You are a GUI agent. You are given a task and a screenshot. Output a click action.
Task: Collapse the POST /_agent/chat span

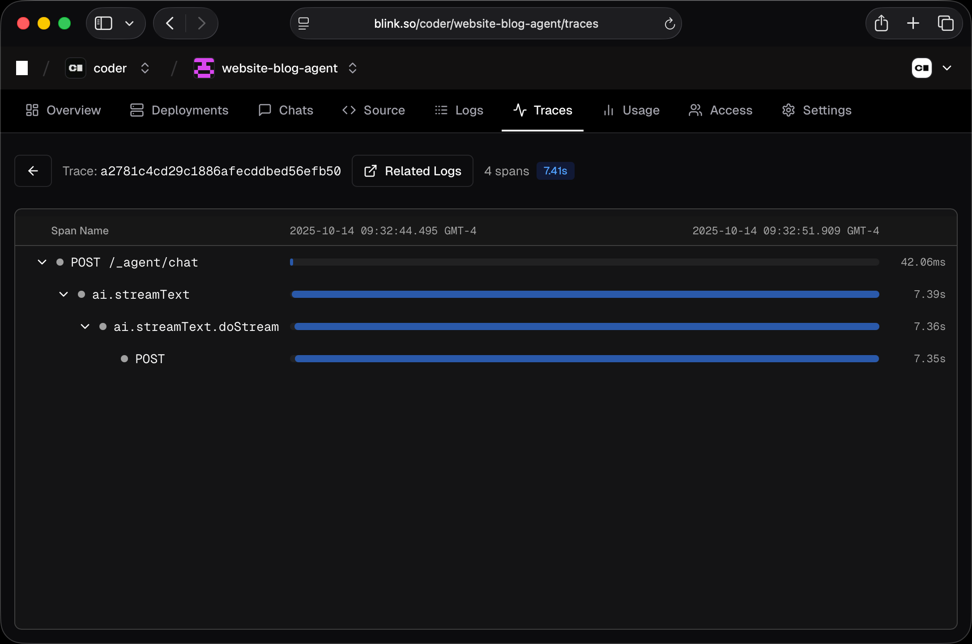42,262
